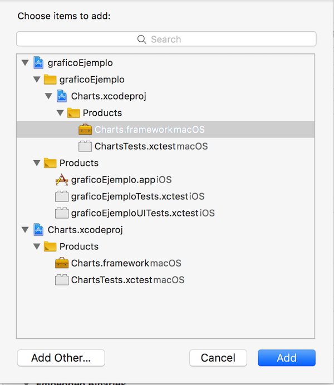Collapse the root graficoEjemplo project tree
Viewport: 334px width, 385px height.
pos(24,63)
